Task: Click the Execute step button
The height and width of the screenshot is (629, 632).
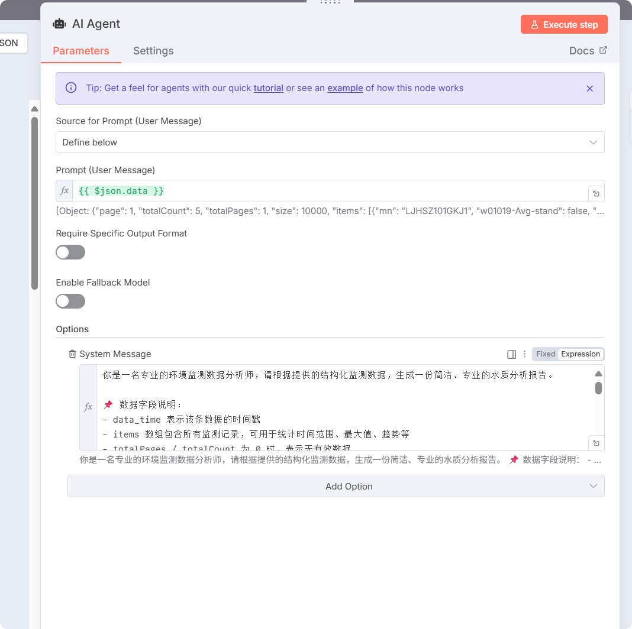Action: (x=564, y=25)
